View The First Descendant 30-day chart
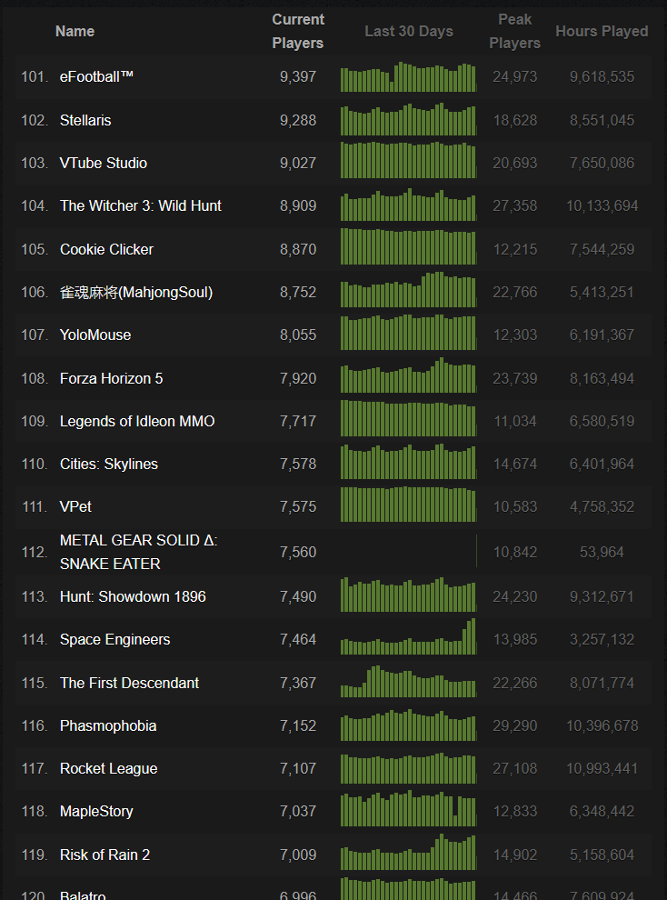667x900 pixels. click(408, 681)
